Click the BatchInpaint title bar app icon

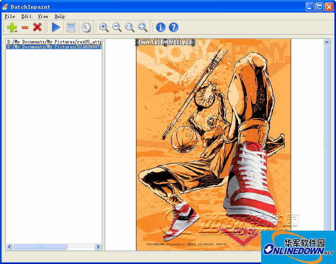click(x=5, y=7)
